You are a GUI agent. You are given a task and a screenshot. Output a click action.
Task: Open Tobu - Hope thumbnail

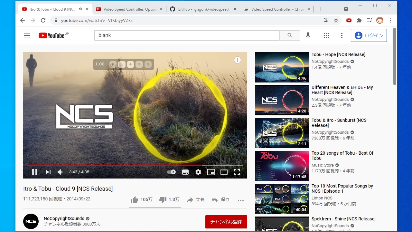coord(282,67)
